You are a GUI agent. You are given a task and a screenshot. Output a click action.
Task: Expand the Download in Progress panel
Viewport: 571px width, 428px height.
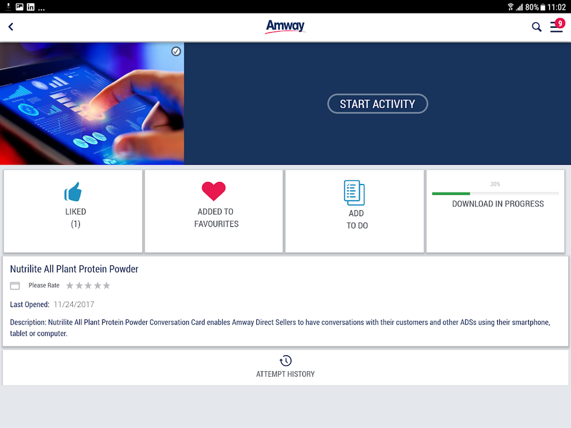point(495,204)
